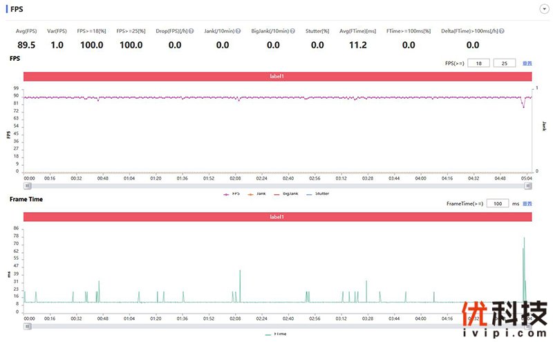
Task: Click help icon next to Stutter[%]
Action: [x=334, y=31]
